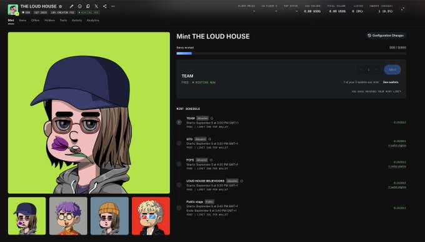Viewport: 425px width, 242px height.
Task: Select the purple hair character thumbnail
Action: [x=68, y=216]
